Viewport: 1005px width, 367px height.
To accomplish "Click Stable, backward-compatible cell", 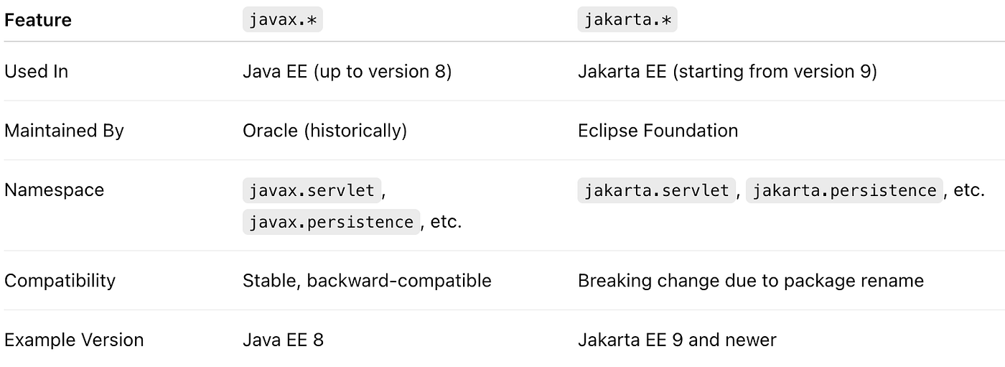I will 367,281.
